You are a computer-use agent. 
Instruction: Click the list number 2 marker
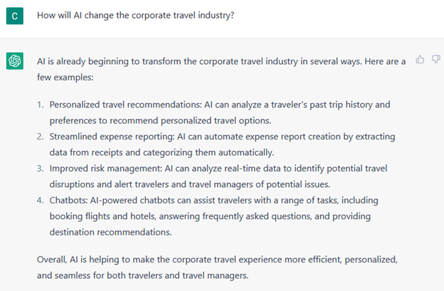(40, 136)
